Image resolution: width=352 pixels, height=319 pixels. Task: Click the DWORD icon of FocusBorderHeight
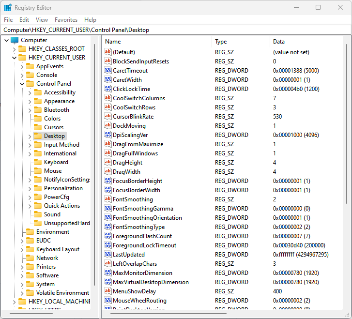click(108, 181)
